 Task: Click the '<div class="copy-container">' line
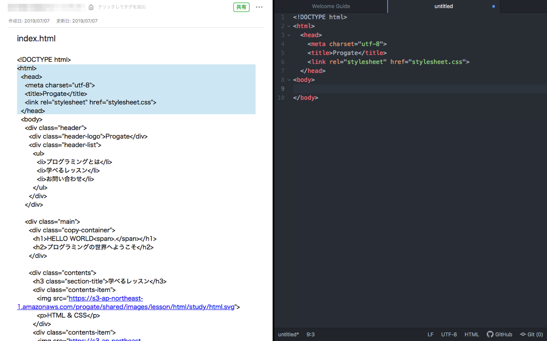tap(72, 231)
